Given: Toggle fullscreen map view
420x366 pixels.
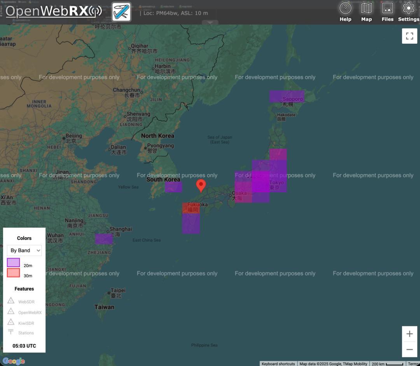Looking at the screenshot, I should click(x=409, y=36).
